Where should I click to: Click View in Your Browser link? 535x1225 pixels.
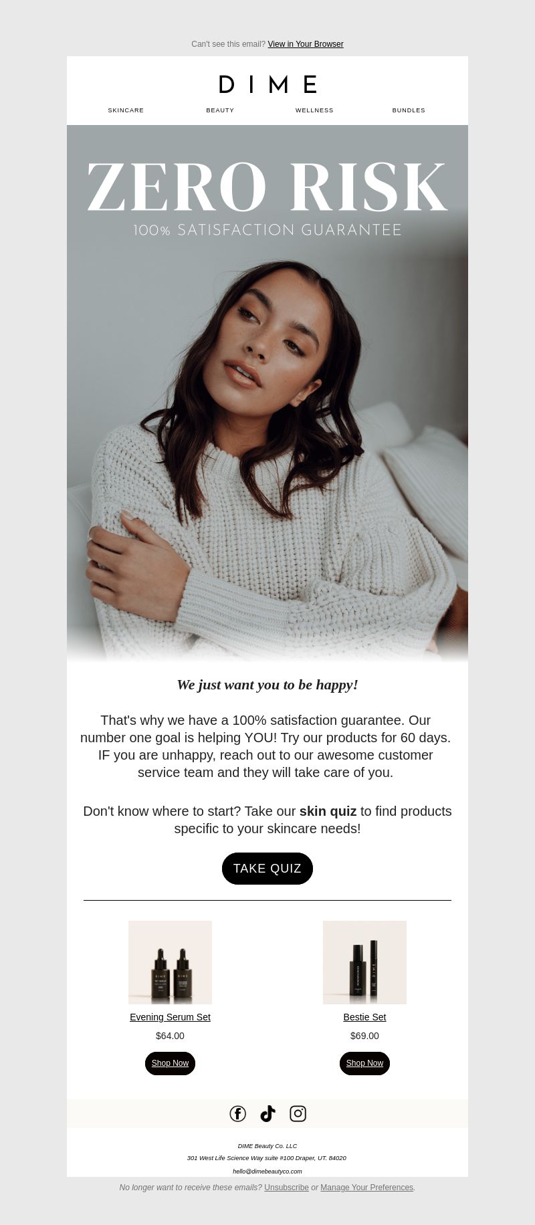306,44
